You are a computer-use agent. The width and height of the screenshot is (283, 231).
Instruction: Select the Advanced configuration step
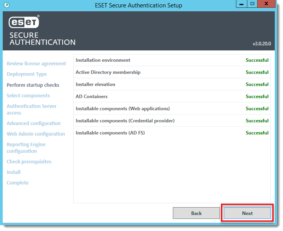pyautogui.click(x=34, y=123)
